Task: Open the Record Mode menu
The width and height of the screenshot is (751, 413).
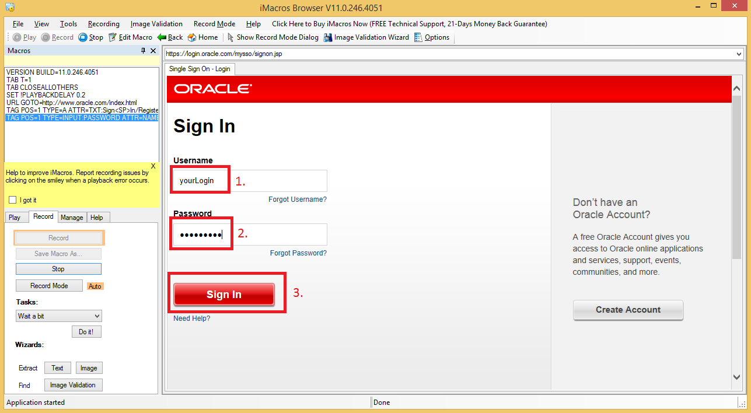Action: pyautogui.click(x=214, y=24)
